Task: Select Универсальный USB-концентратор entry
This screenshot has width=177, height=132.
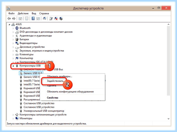Action: point(44,111)
